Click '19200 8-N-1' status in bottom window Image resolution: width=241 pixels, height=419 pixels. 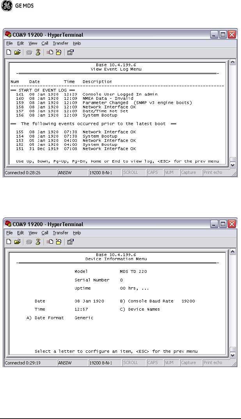(x=101, y=362)
